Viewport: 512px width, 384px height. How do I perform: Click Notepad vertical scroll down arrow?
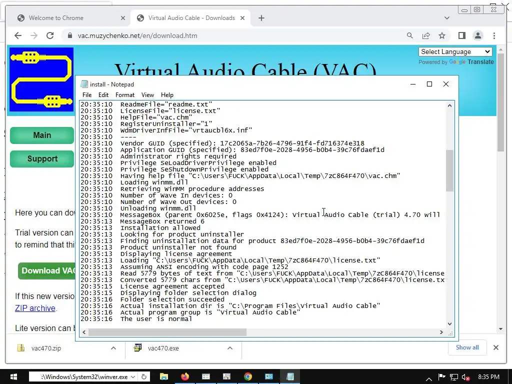(449, 324)
